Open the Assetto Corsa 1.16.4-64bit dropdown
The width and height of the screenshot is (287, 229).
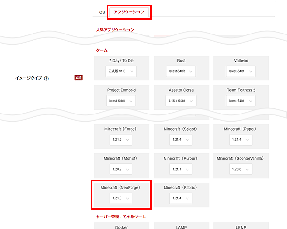pos(180,101)
